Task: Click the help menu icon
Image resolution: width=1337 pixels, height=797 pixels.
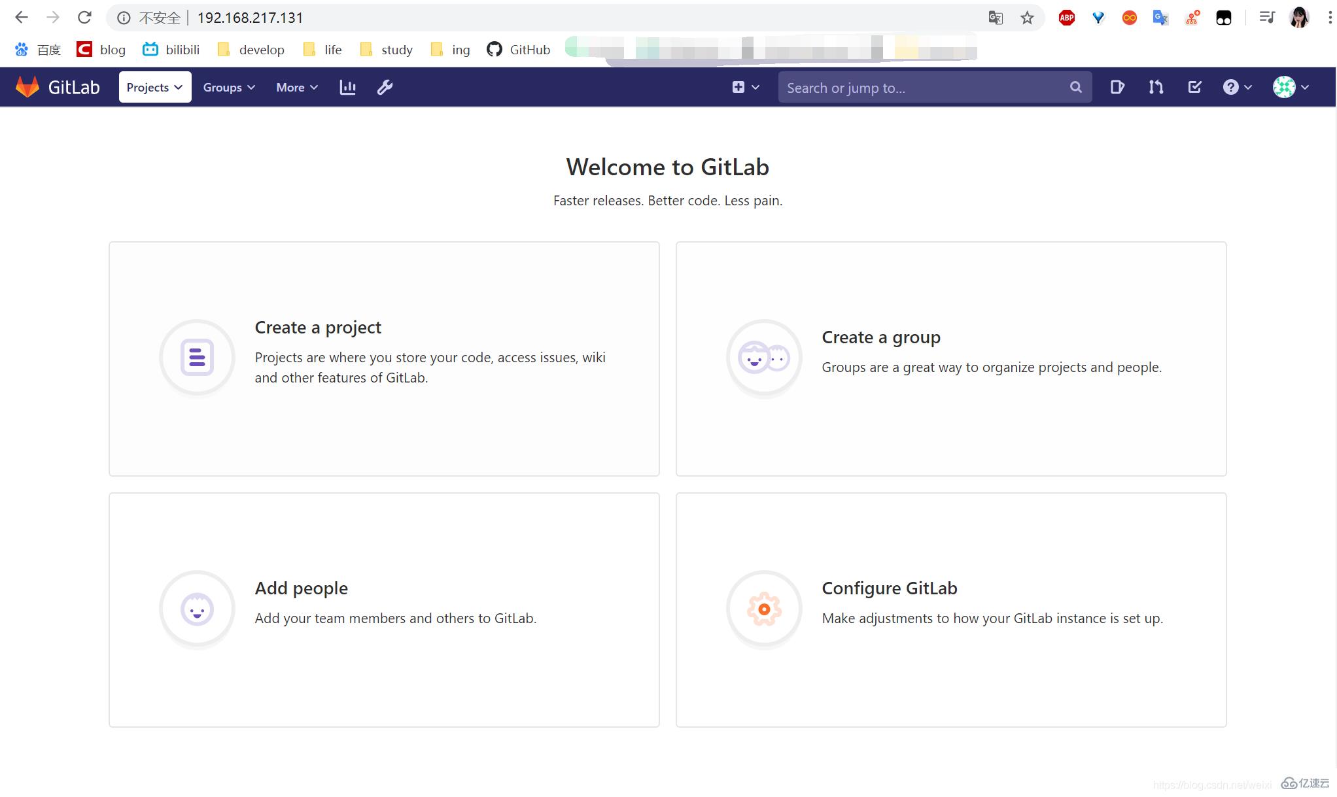Action: pyautogui.click(x=1232, y=86)
